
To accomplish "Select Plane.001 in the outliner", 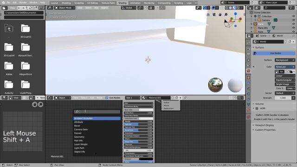I will pyautogui.click(x=263, y=28).
